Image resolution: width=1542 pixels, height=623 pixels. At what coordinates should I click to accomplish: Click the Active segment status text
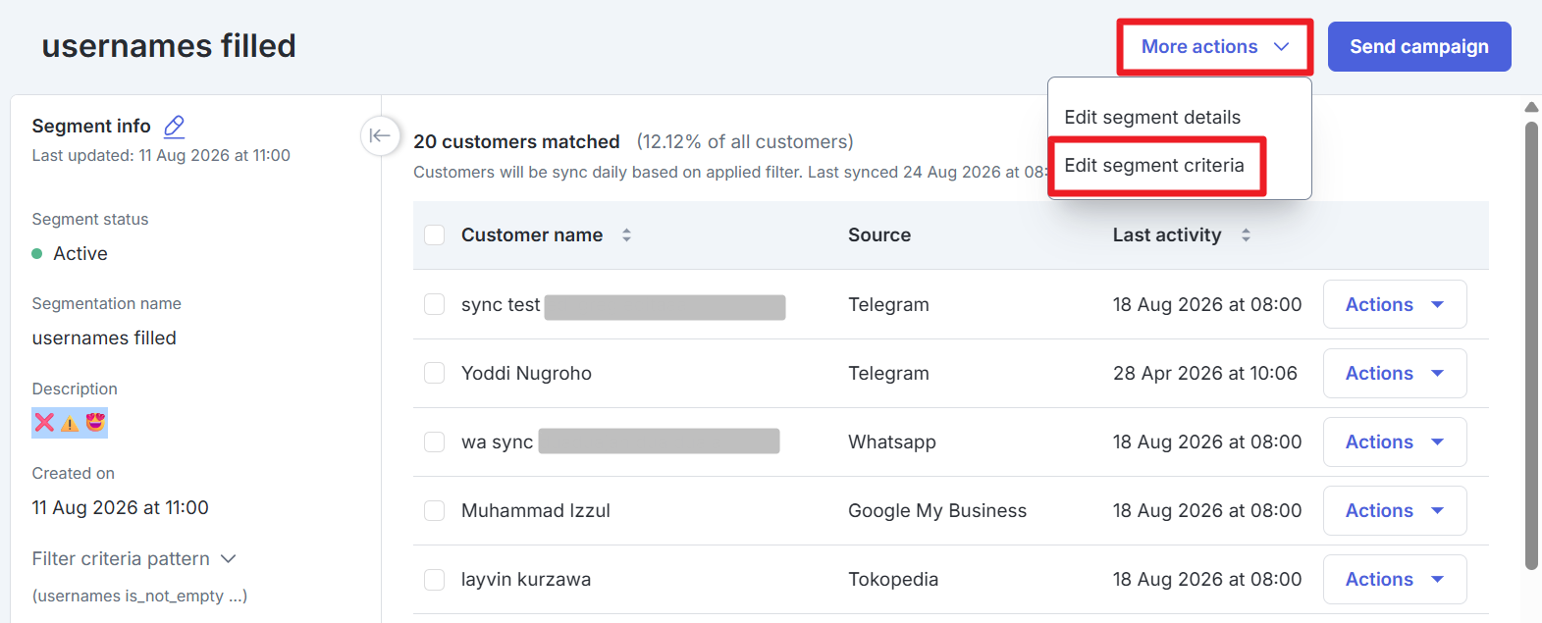[x=80, y=253]
